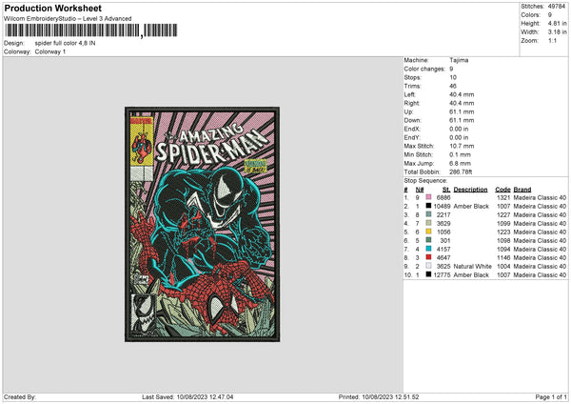Click the black swatch for stop 2 (10489 stitches)
The width and height of the screenshot is (571, 404).
428,206
